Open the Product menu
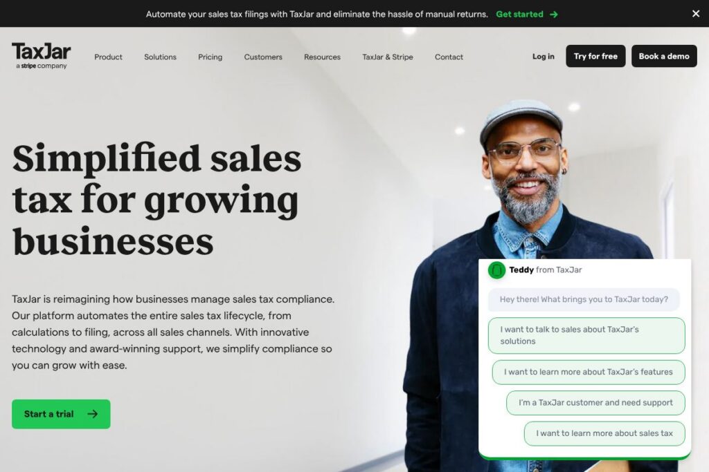Image resolution: width=709 pixels, height=472 pixels. 108,57
